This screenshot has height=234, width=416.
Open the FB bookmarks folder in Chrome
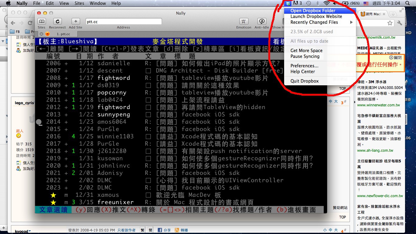15,31
